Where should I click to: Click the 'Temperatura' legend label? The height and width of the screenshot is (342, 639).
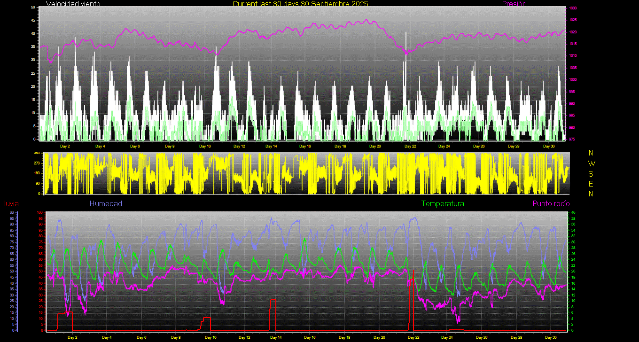(443, 203)
